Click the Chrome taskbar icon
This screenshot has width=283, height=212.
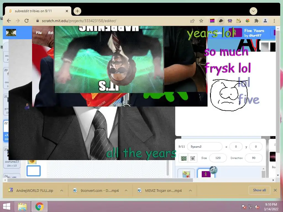tap(40, 206)
